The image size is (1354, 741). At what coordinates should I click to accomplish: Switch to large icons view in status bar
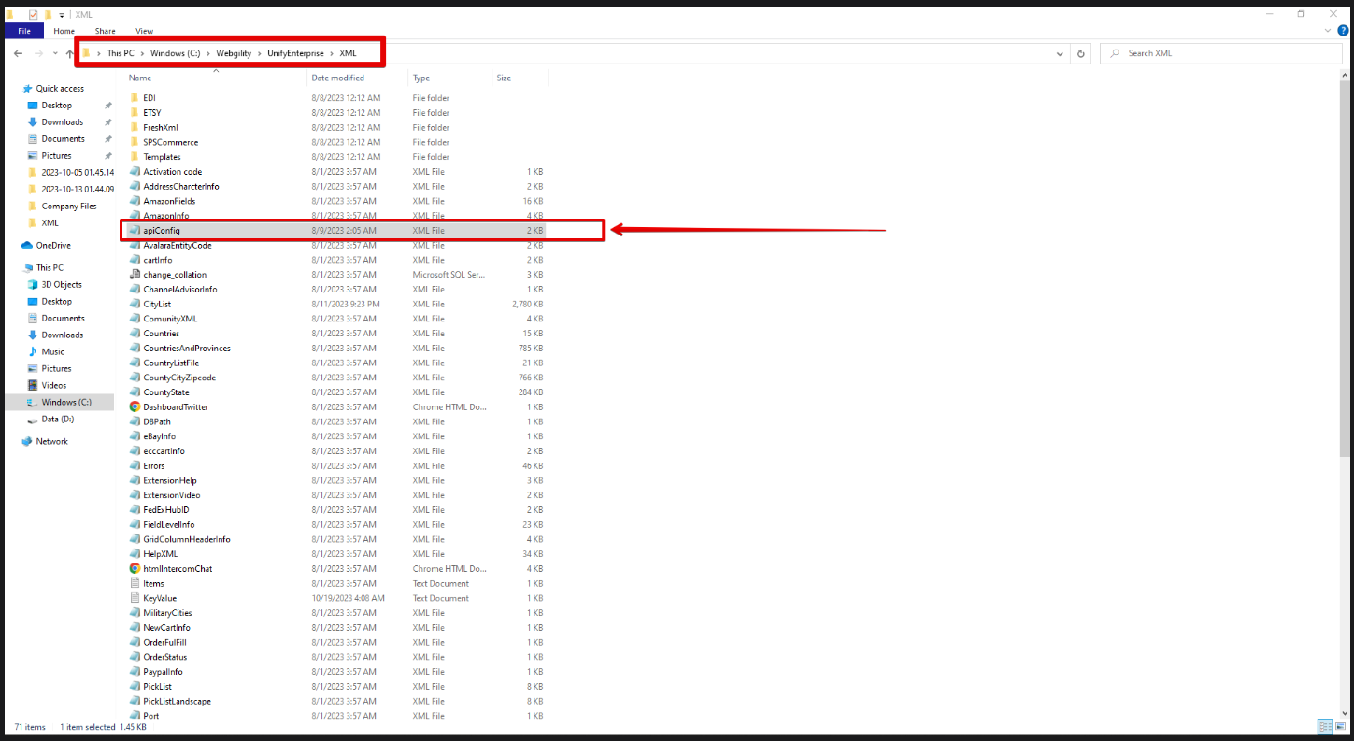[1339, 726]
